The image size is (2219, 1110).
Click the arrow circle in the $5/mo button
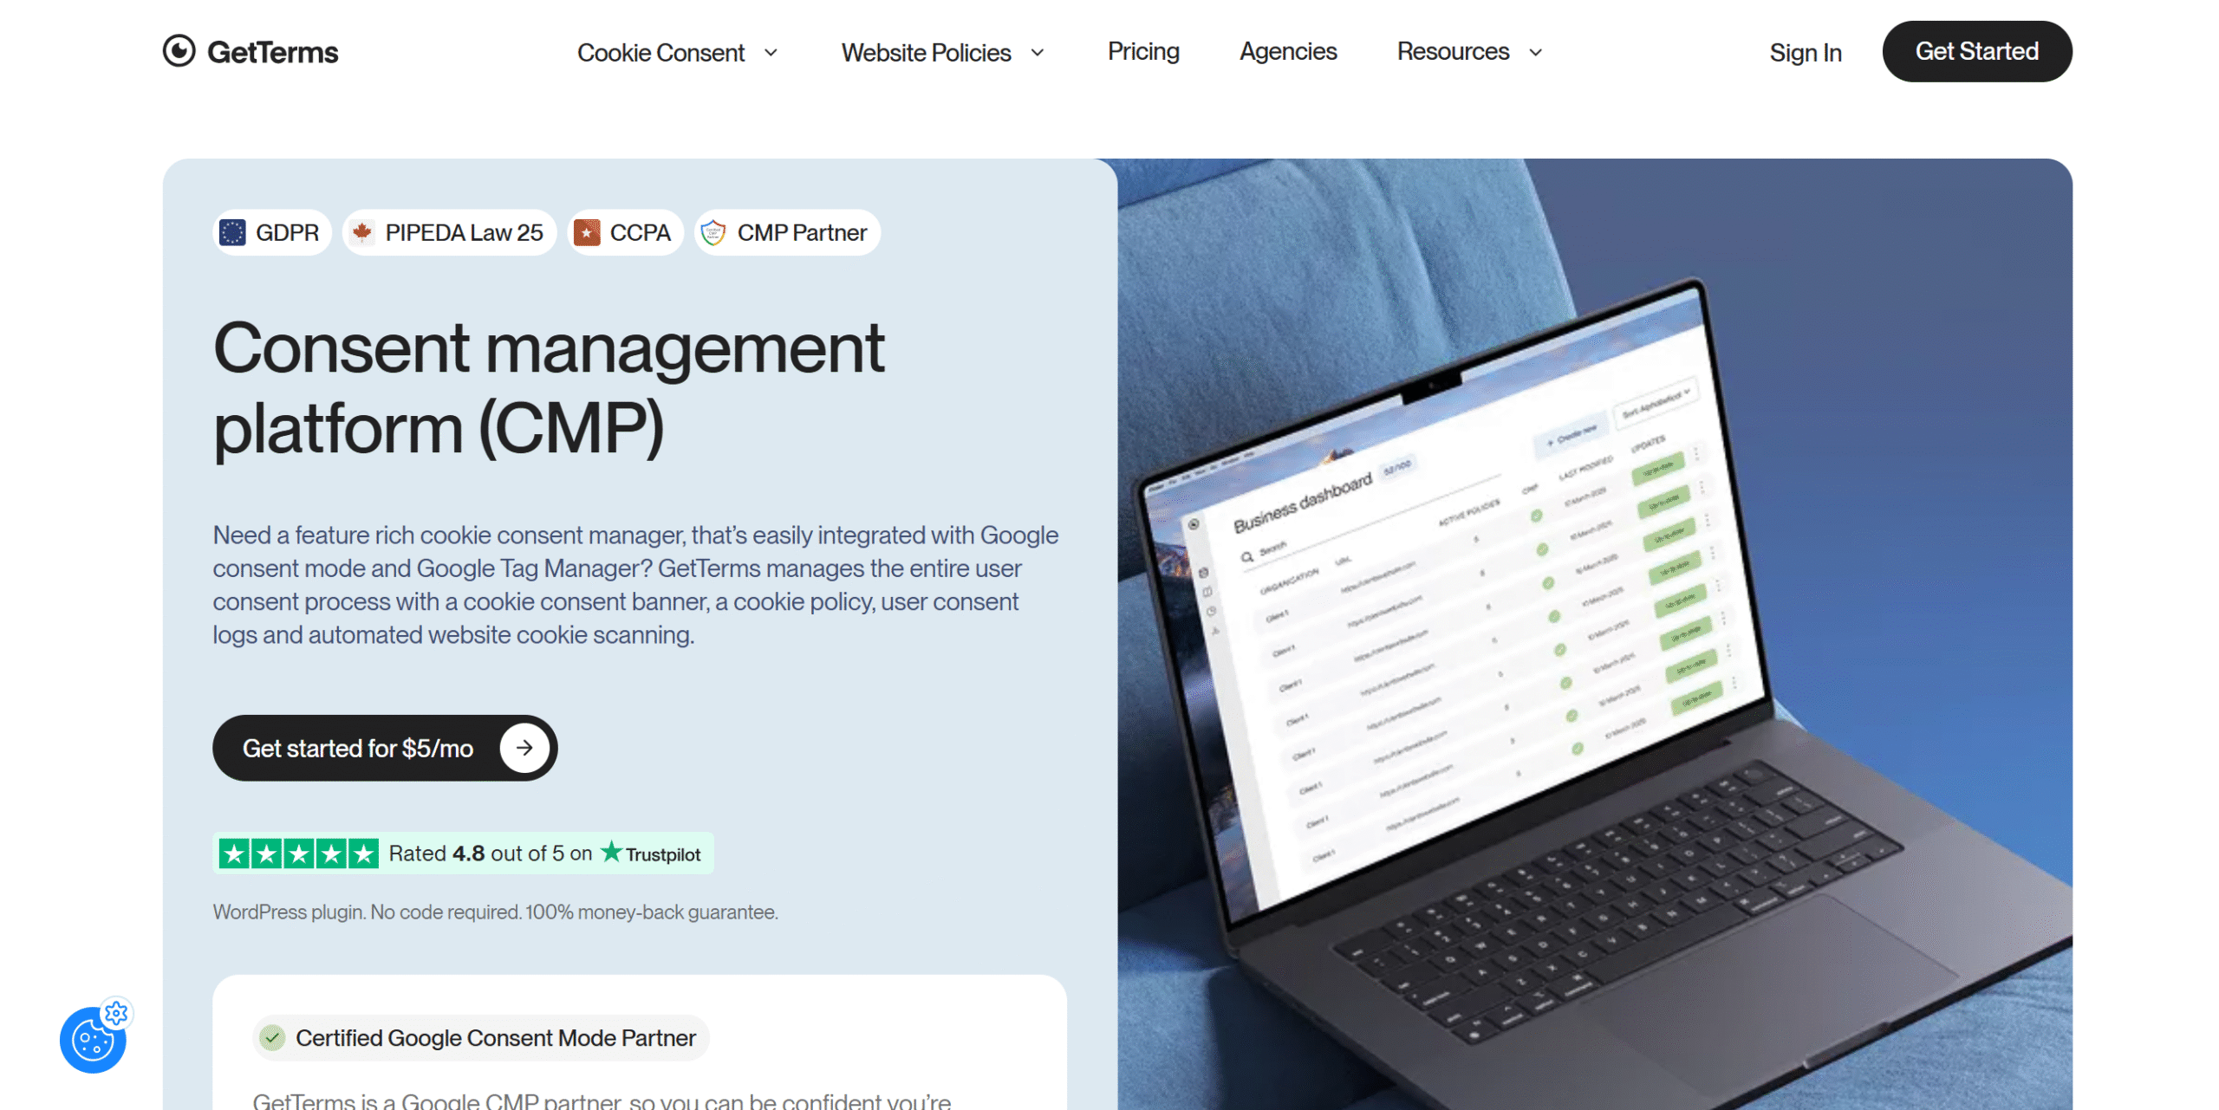point(524,748)
